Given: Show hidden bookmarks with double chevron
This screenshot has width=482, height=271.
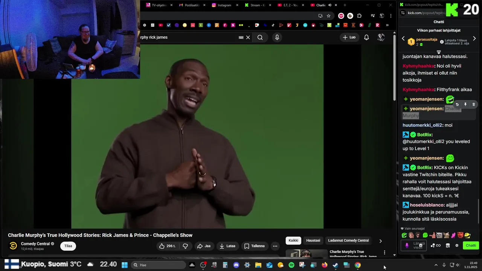Looking at the screenshot, I should pos(387,25).
